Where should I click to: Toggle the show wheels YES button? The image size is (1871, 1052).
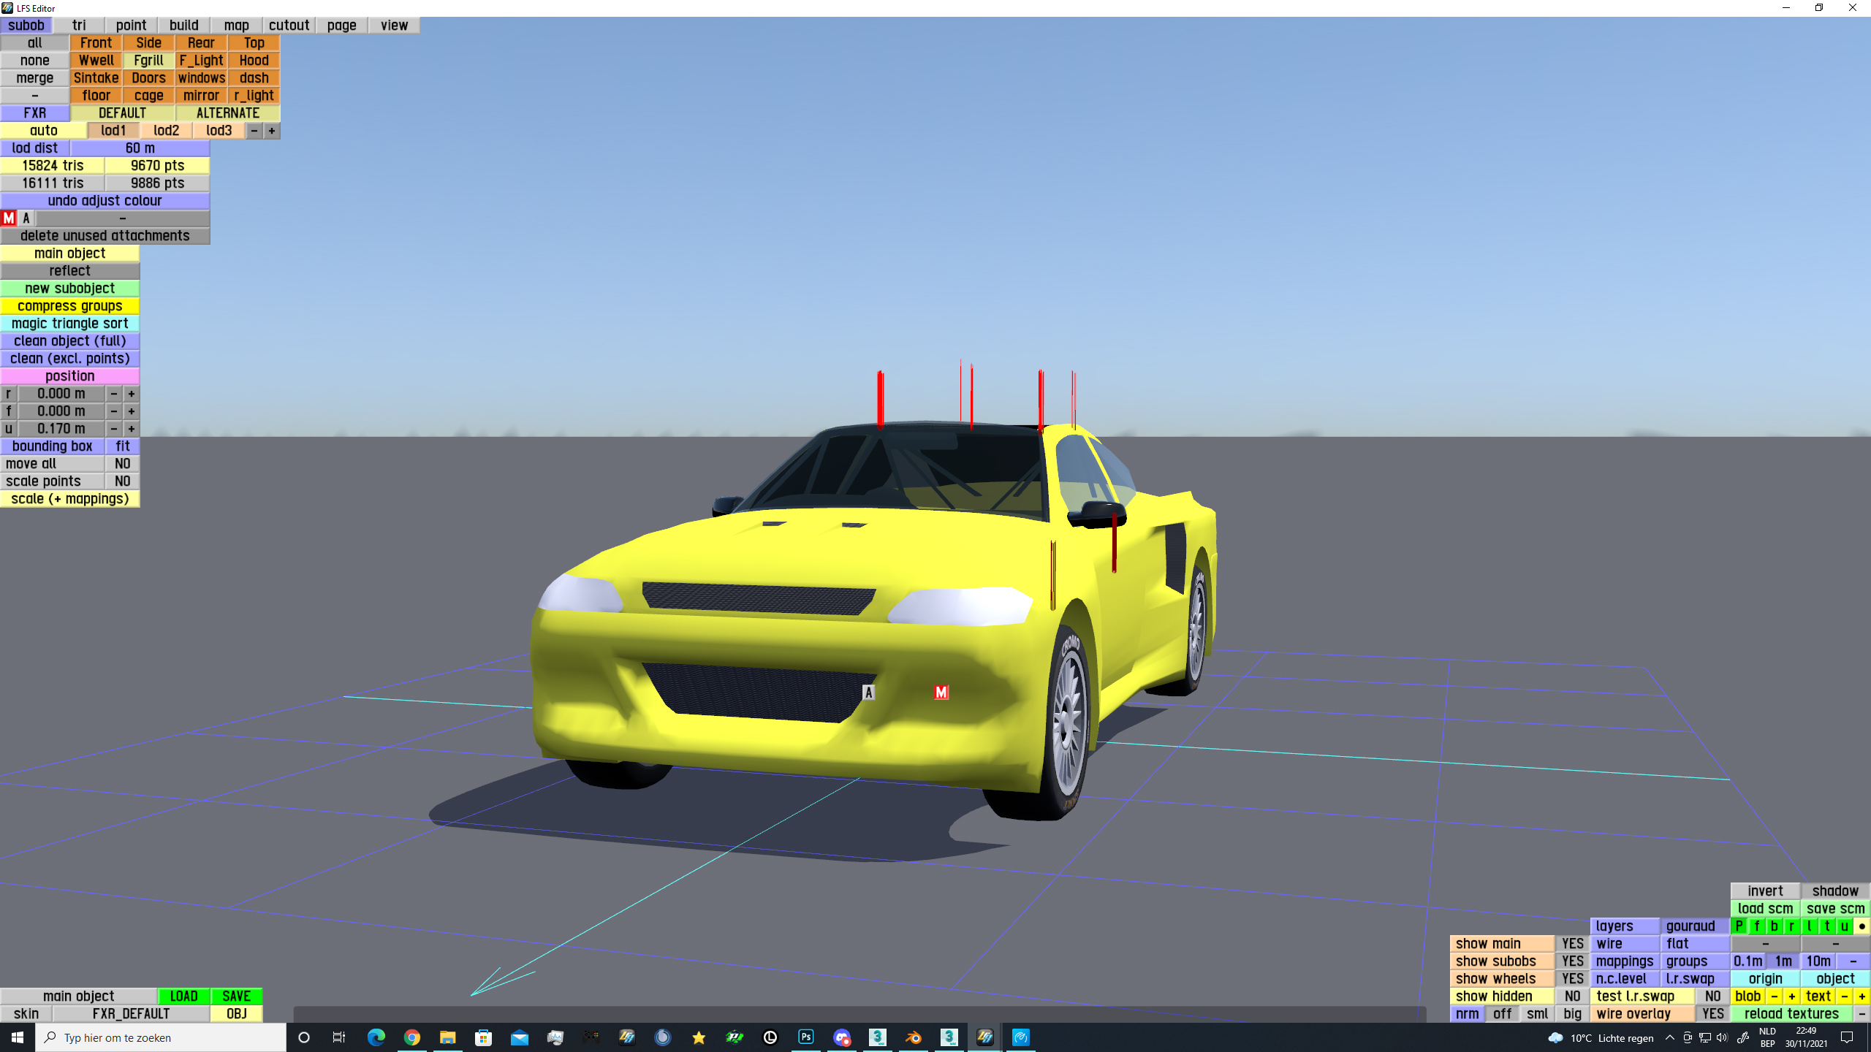1572,978
